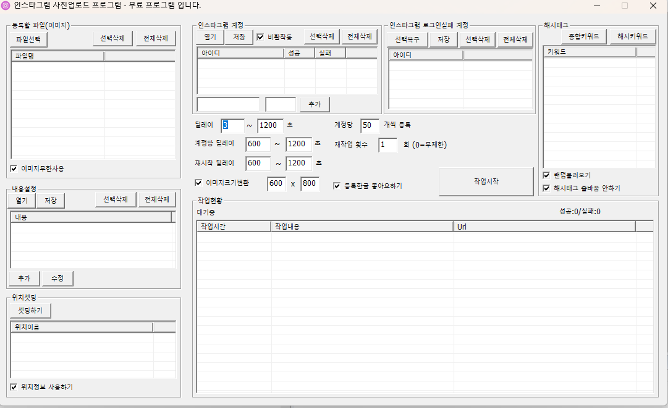Click 저장 in the 인스타그램 계정 panel
Image resolution: width=668 pixels, height=408 pixels.
click(239, 37)
